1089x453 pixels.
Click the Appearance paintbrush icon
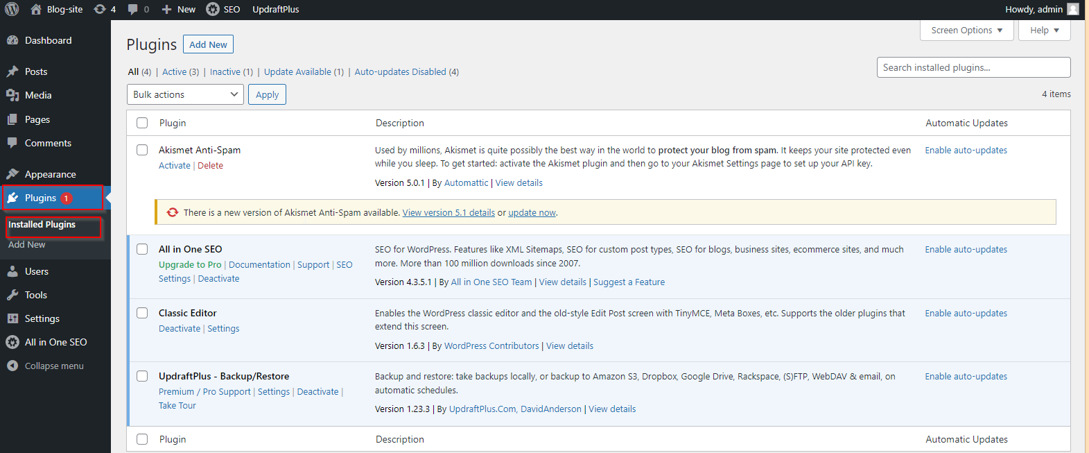tap(12, 174)
